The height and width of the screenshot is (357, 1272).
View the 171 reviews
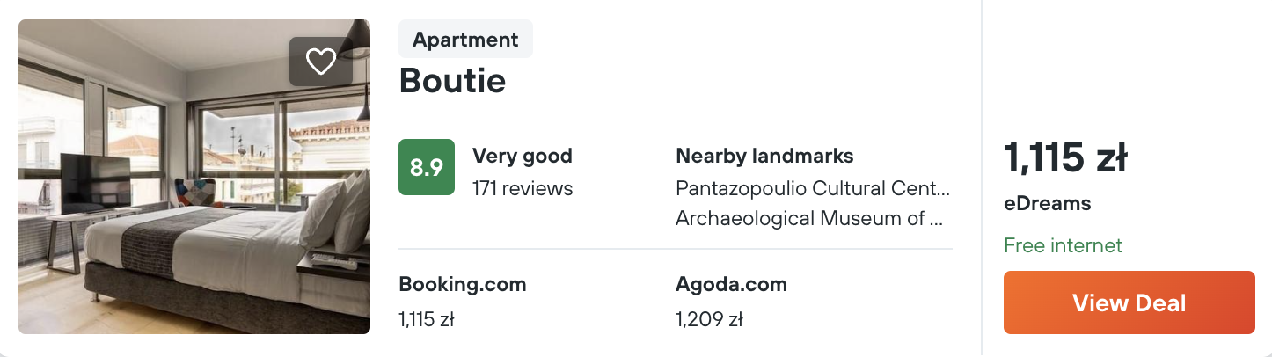click(x=523, y=188)
